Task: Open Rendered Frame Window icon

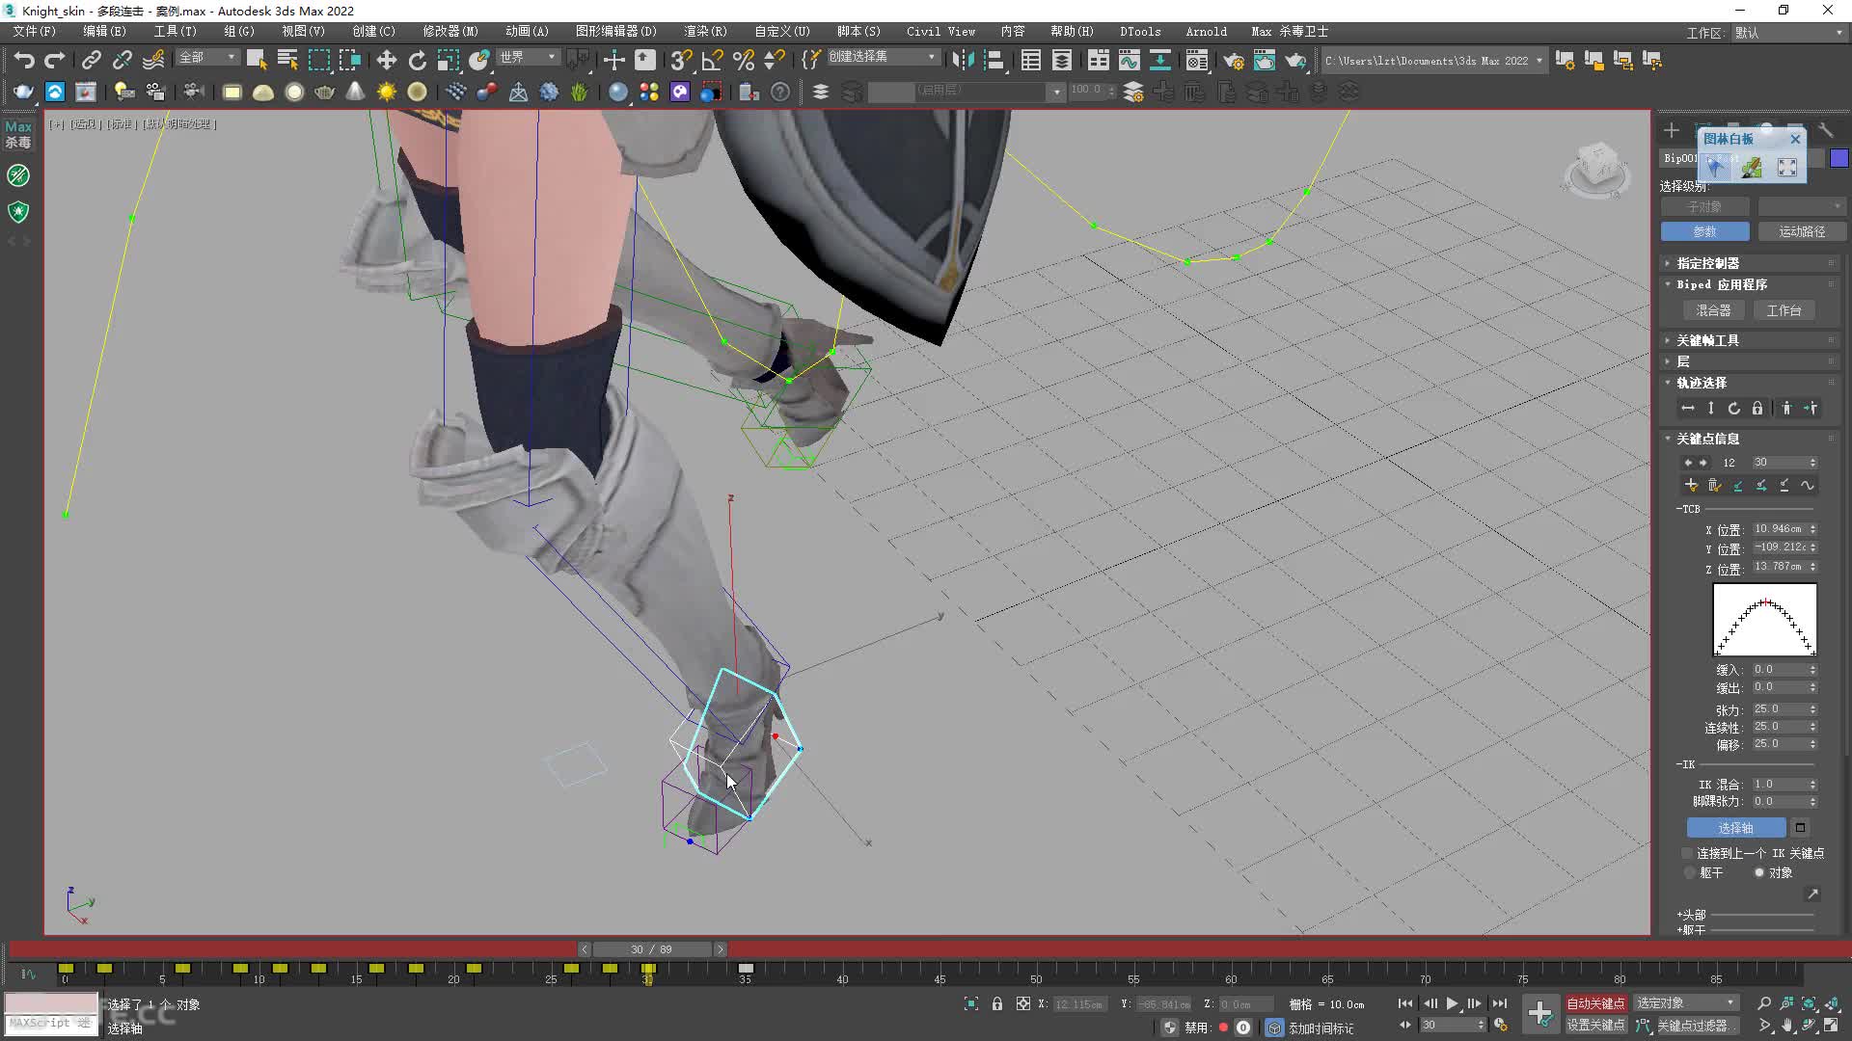Action: coord(1264,60)
